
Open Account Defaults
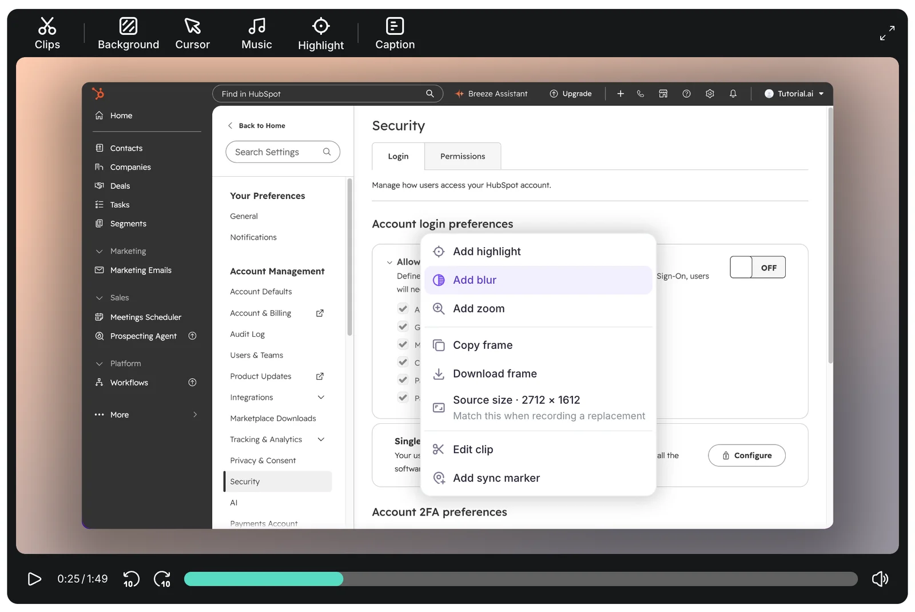261,292
